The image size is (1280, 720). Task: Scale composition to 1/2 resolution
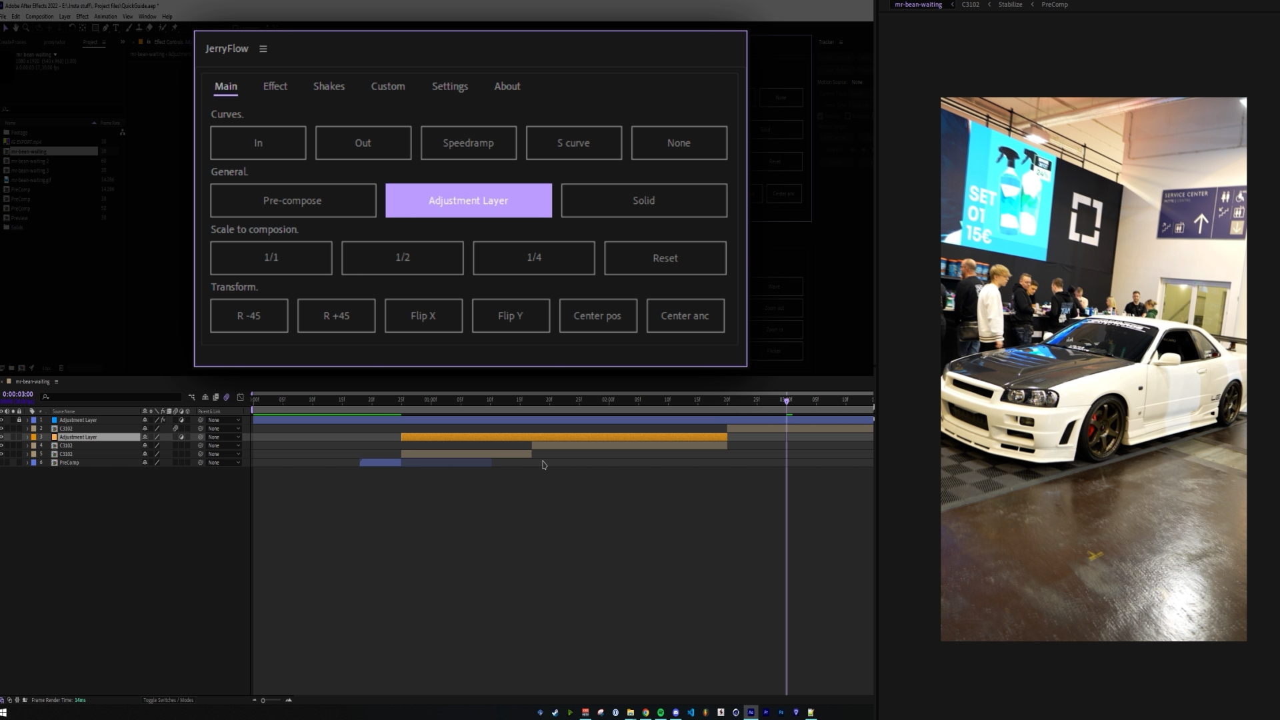403,257
